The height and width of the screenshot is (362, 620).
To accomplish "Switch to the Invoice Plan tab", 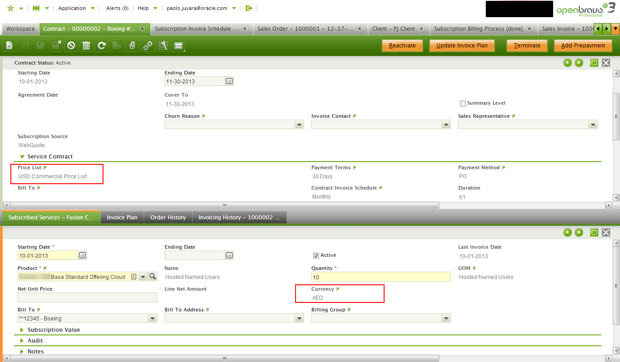I will click(x=122, y=218).
